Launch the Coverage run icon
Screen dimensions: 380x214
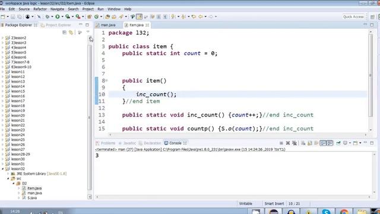(x=68, y=17)
